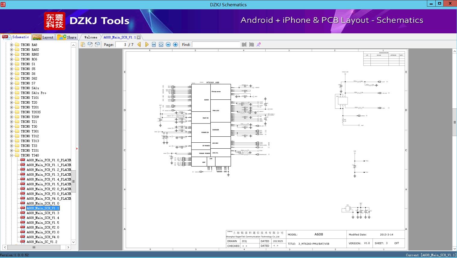Screen dimensions: 457x258
Task: Open the Share tab
Action: [x=67, y=37]
